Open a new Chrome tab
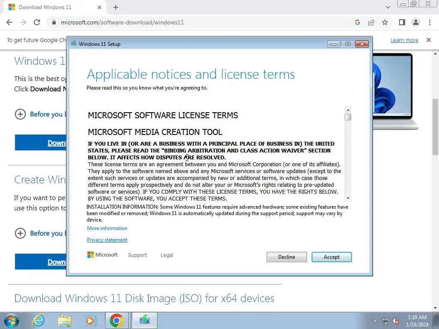 coord(116,7)
